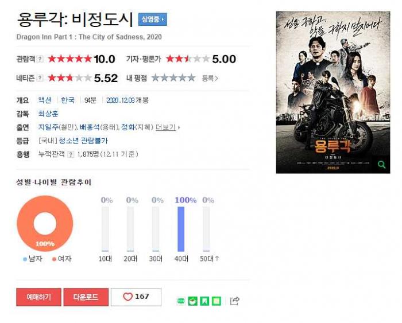Click the green memo share icon
Screen dimensions: 402x323
coord(217,301)
